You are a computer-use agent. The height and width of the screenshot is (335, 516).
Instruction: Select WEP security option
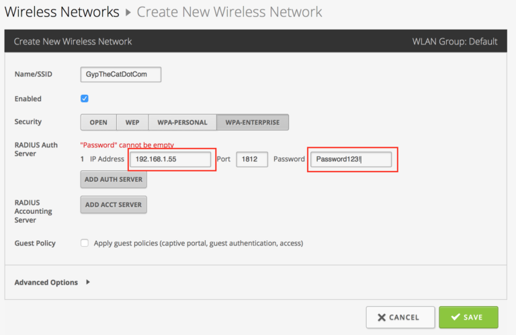pyautogui.click(x=132, y=122)
